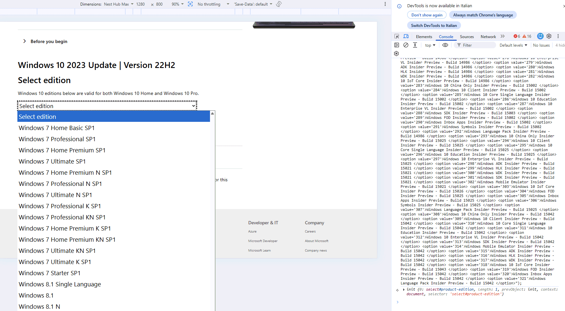Show more DevTools tabs chevron
The width and height of the screenshot is (565, 311).
(x=503, y=36)
